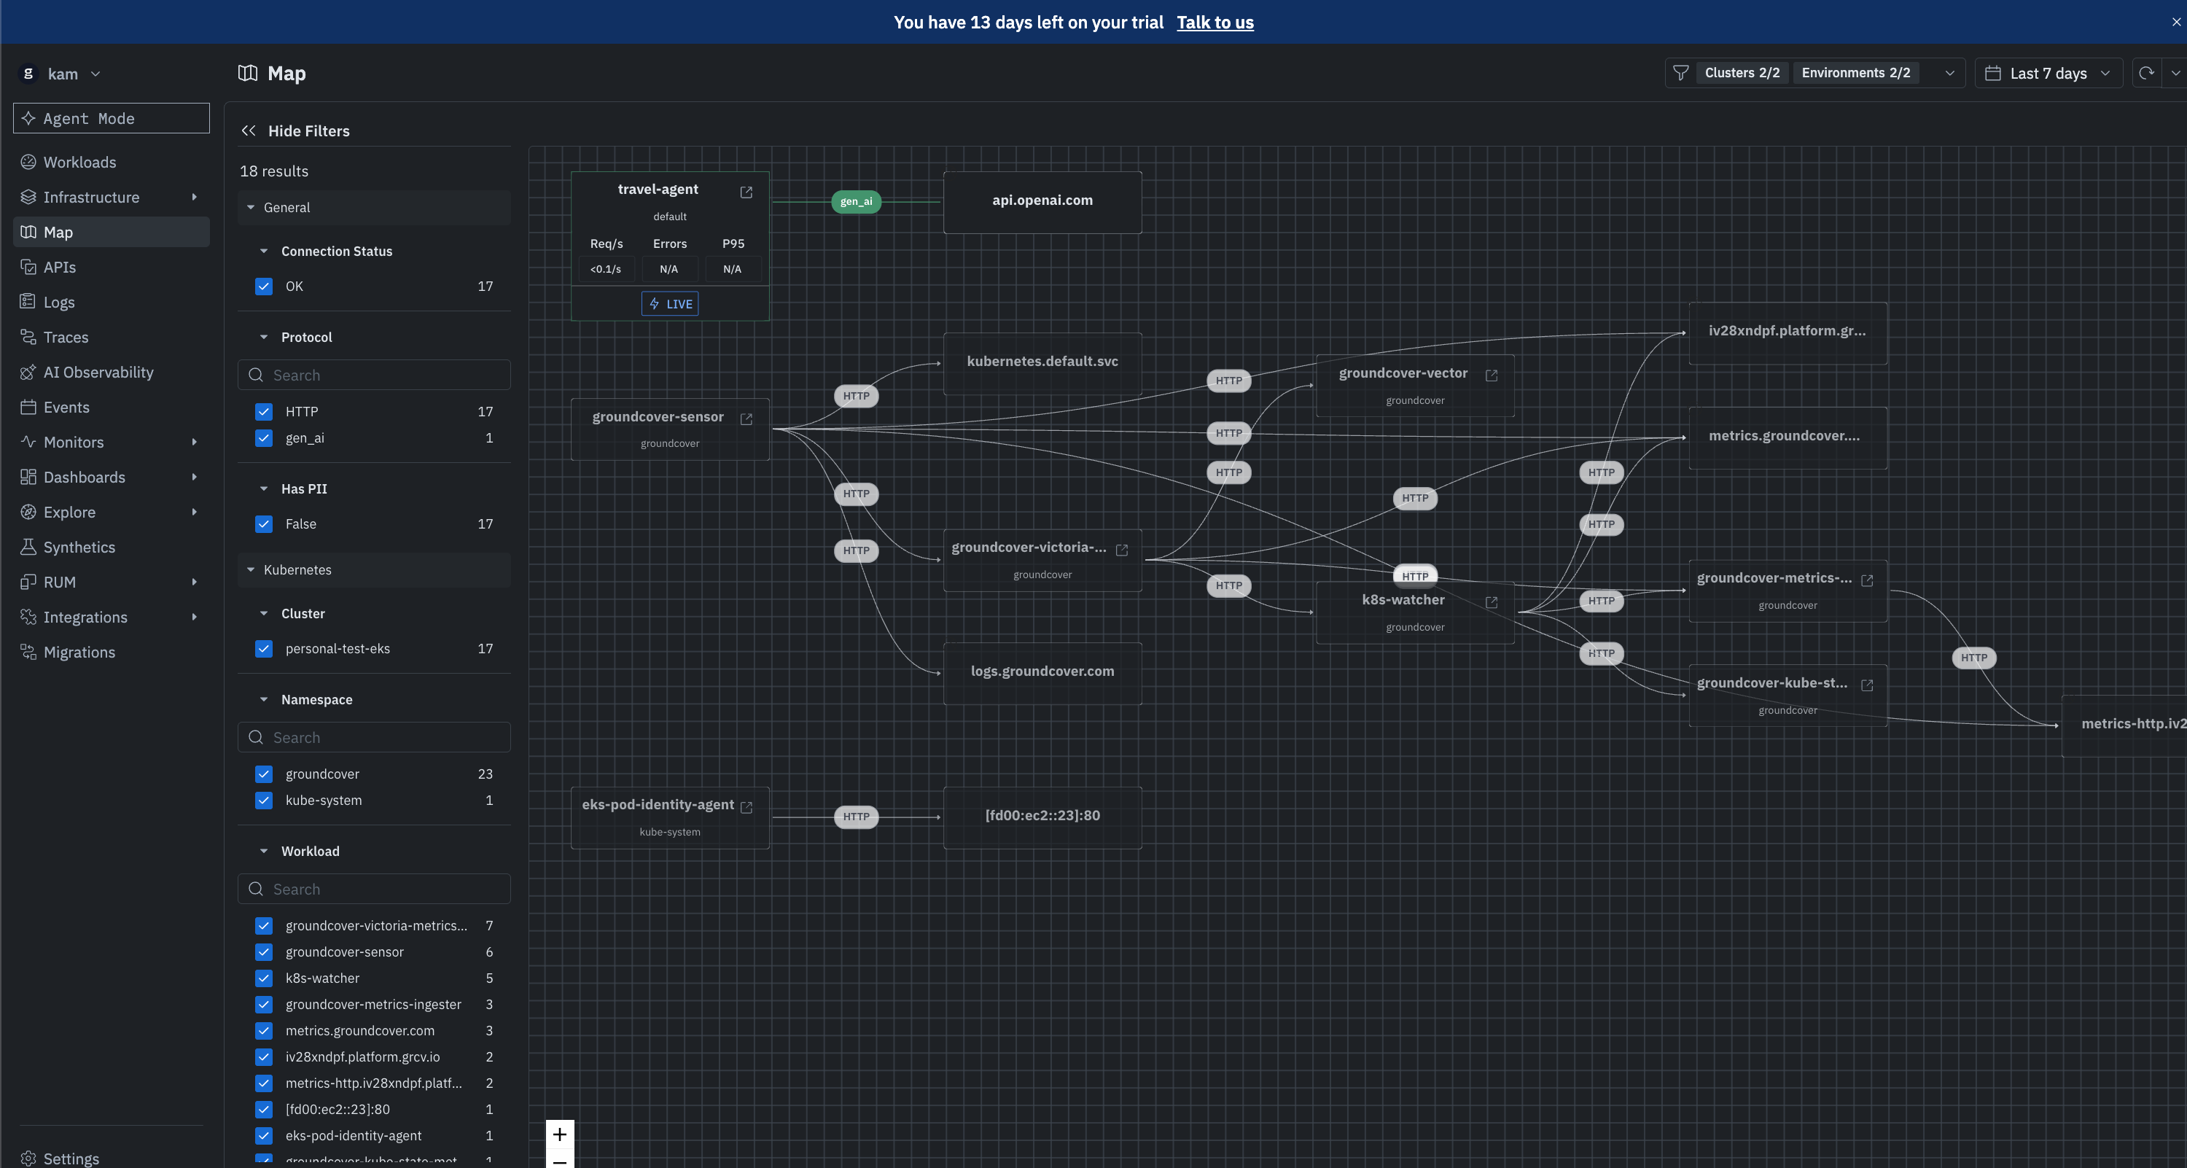Screen dimensions: 2187x1168
Task: Click the Synthetics flask sidebar icon
Action: tap(28, 548)
